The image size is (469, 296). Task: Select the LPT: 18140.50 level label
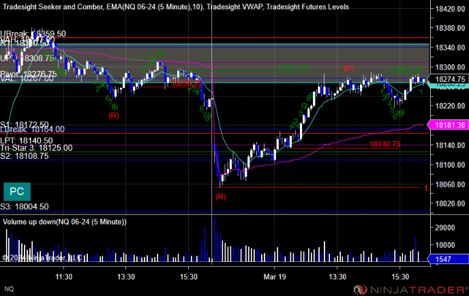[27, 140]
